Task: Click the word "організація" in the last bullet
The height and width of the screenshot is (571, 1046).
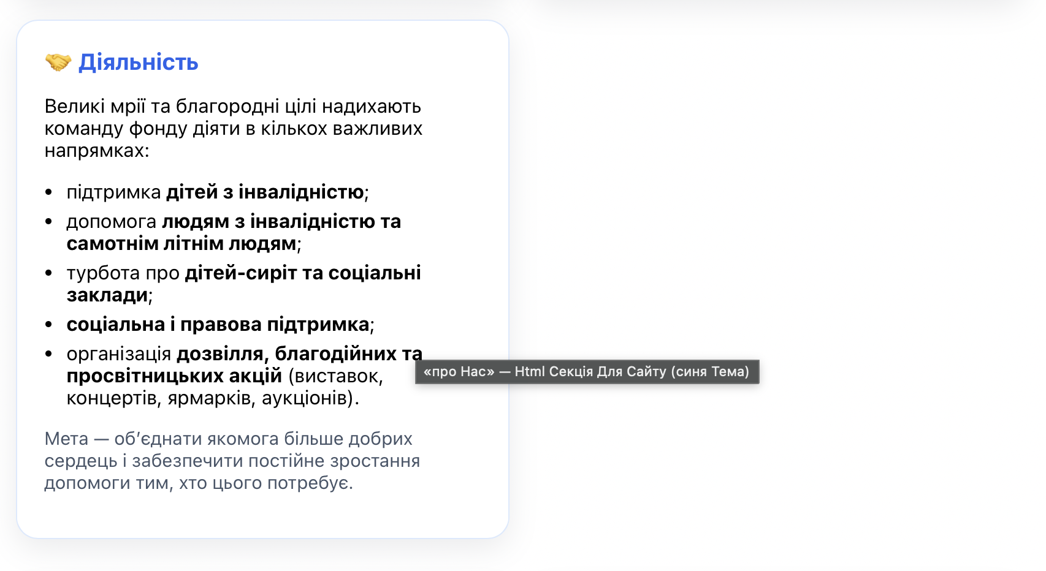Action: pyautogui.click(x=119, y=354)
